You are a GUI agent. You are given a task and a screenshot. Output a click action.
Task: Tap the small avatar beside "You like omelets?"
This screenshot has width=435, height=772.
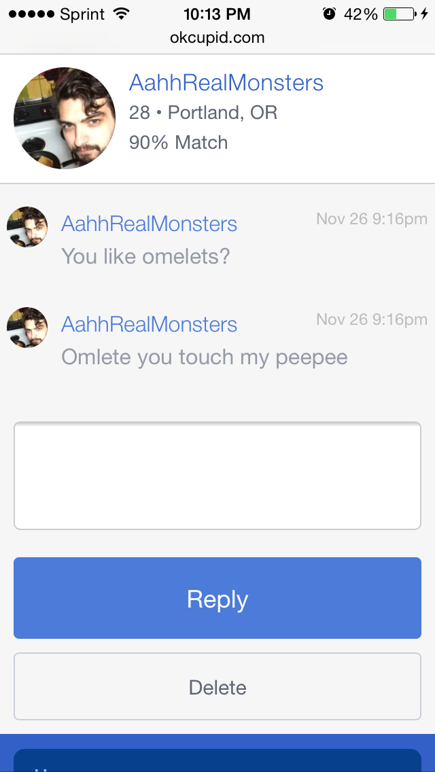(x=27, y=227)
